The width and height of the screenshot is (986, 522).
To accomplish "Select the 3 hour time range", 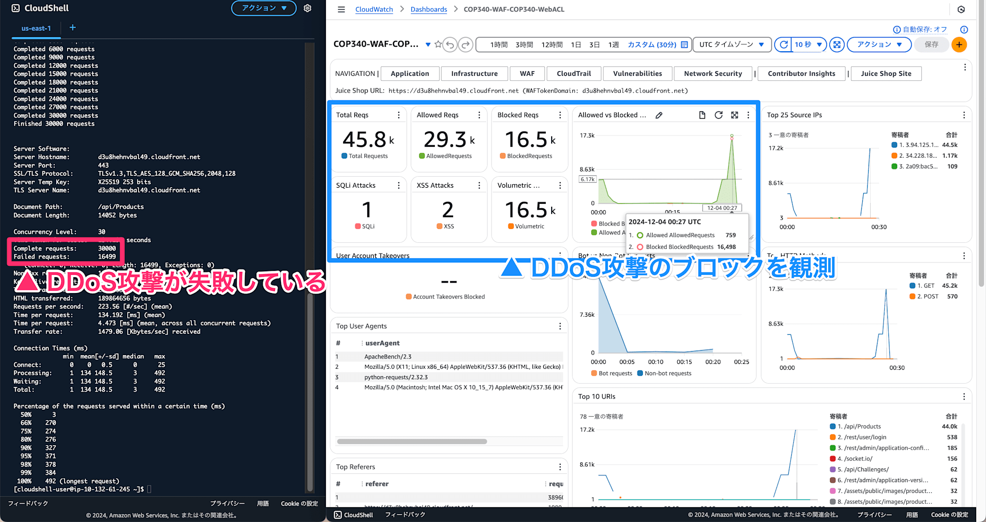I will pos(525,45).
